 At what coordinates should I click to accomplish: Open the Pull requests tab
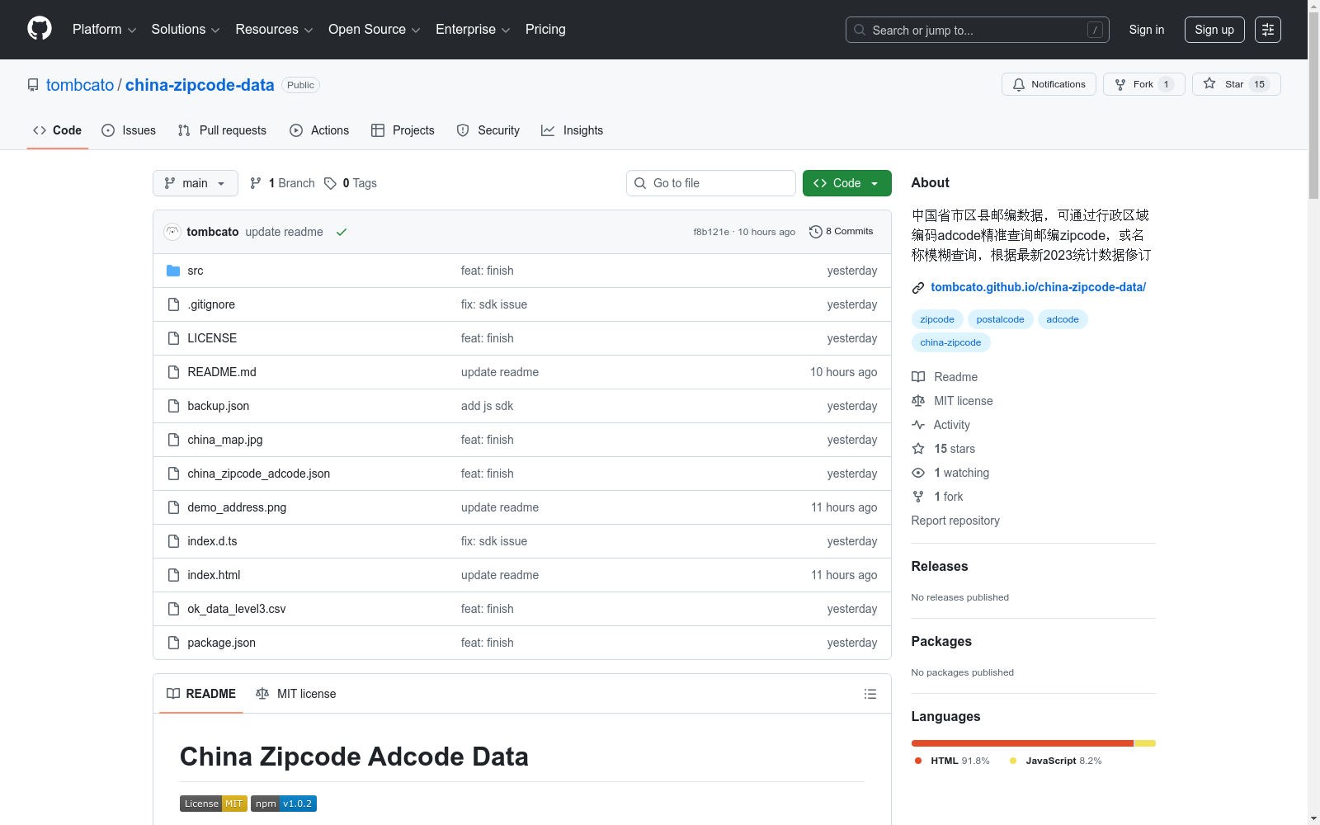222,130
